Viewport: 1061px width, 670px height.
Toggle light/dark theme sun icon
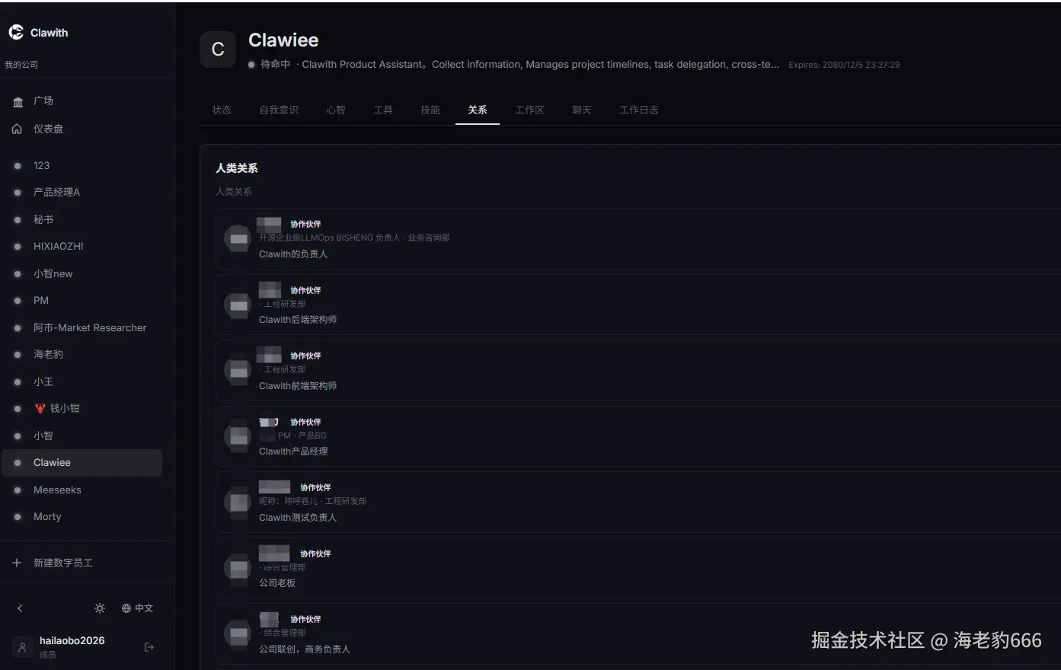tap(100, 608)
